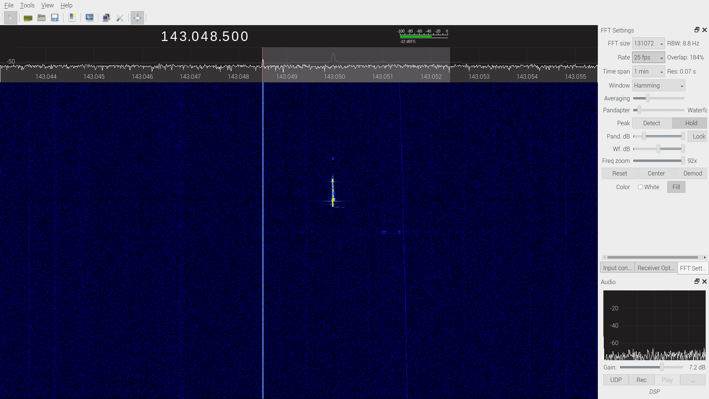
Task: Click the signal peak near 143.050 in the pandapter
Action: pos(333,57)
